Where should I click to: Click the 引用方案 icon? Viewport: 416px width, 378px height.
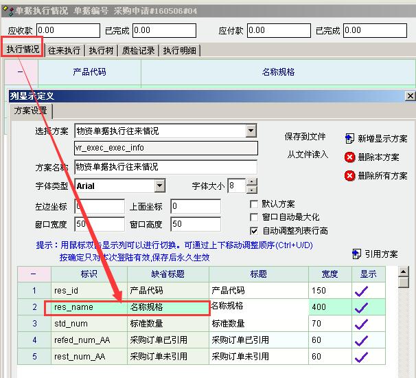pyautogui.click(x=356, y=254)
